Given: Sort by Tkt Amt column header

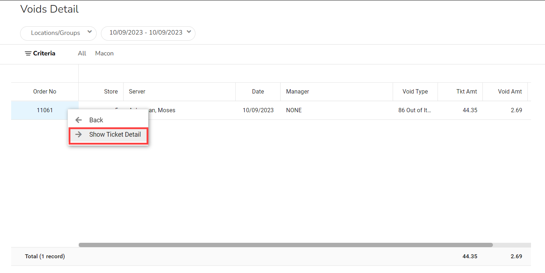Looking at the screenshot, I should click(x=466, y=92).
